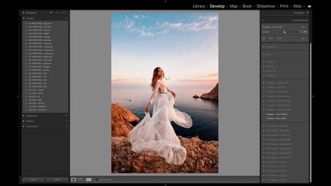Image resolution: width=331 pixels, height=186 pixels.
Task: Expand the Collections panel
Action: click(x=24, y=126)
